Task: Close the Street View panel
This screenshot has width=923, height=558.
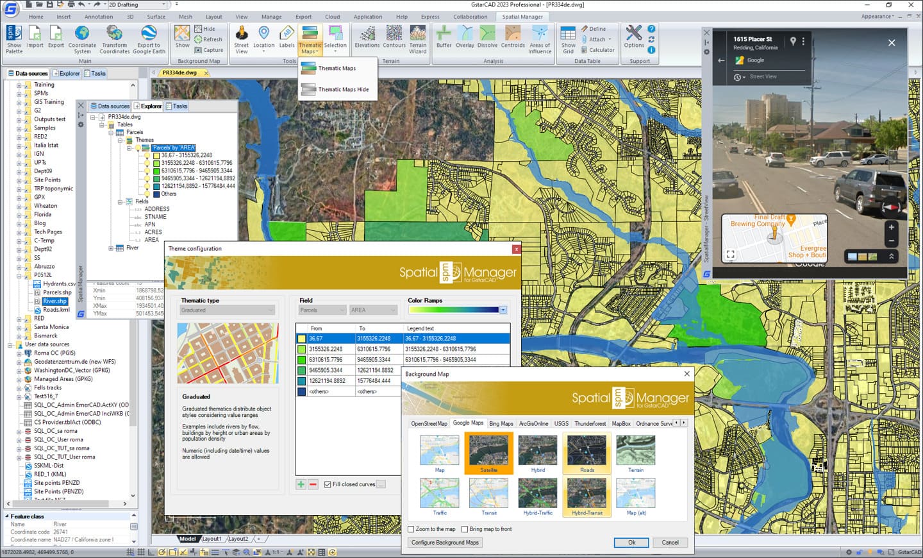Action: (892, 42)
